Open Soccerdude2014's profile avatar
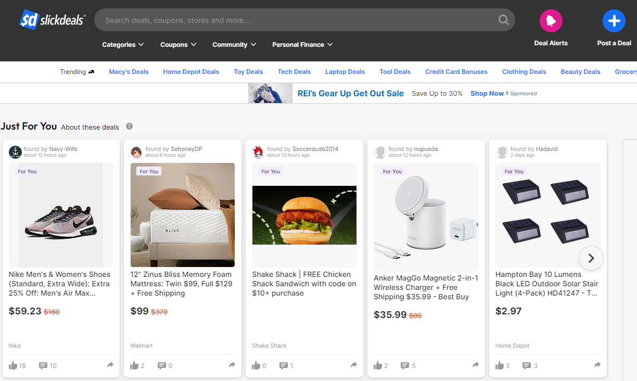This screenshot has height=381, width=637. point(259,152)
